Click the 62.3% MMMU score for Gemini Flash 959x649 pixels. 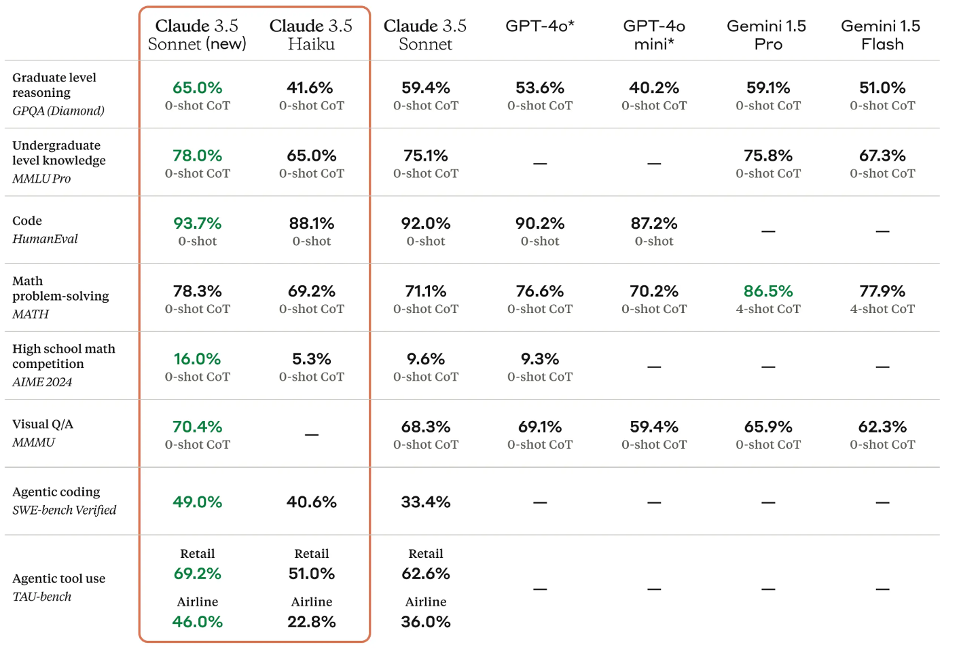tap(882, 427)
